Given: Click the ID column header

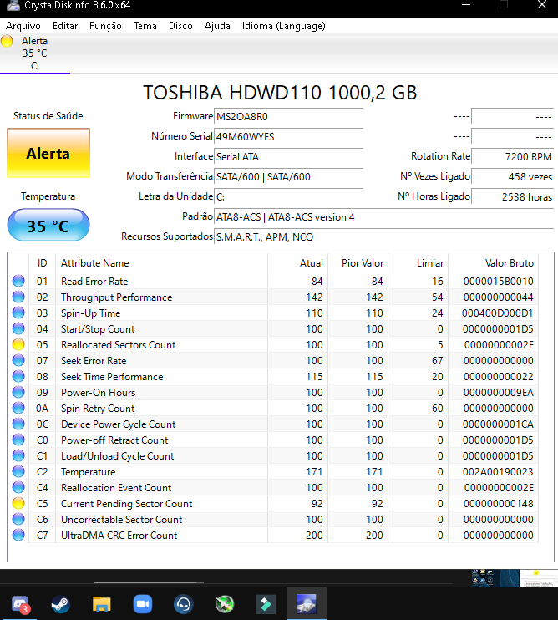Looking at the screenshot, I should 43,263.
